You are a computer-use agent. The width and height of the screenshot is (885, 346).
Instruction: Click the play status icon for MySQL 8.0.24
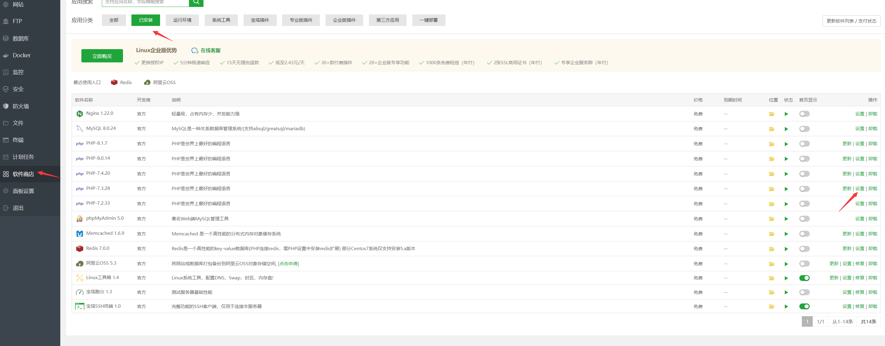(786, 129)
